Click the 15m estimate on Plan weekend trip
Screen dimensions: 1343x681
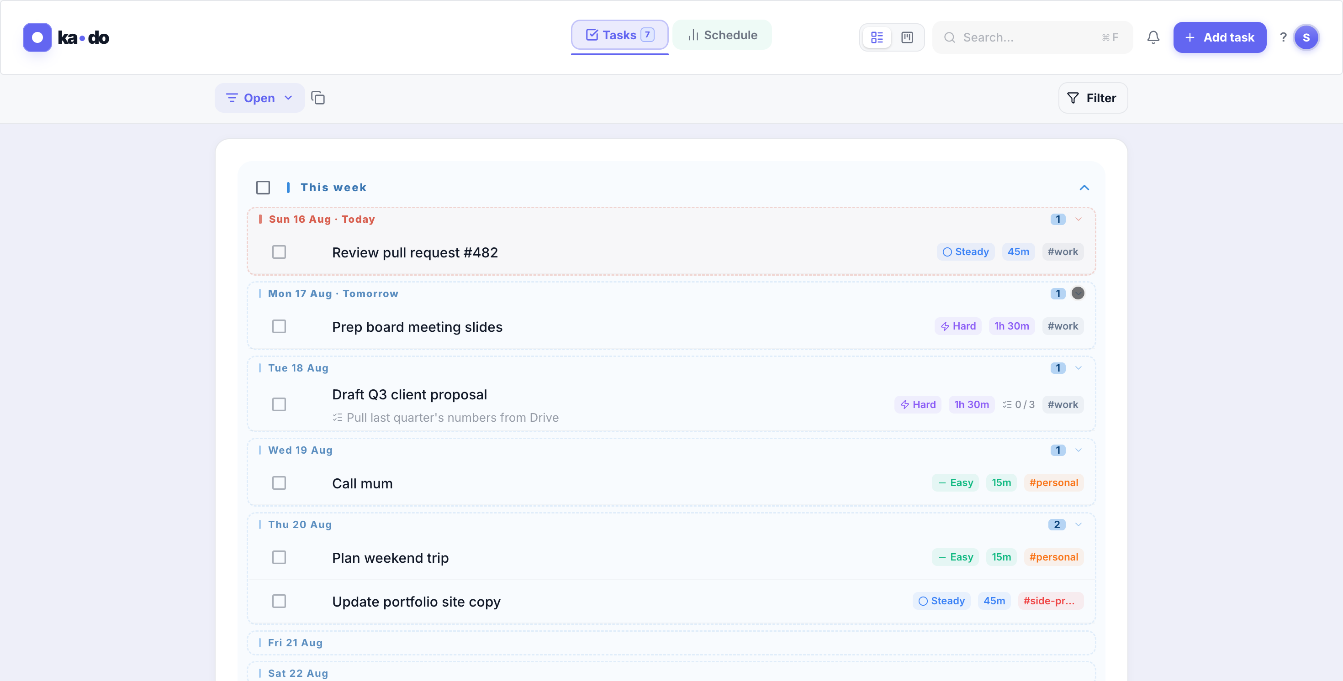coord(1001,557)
